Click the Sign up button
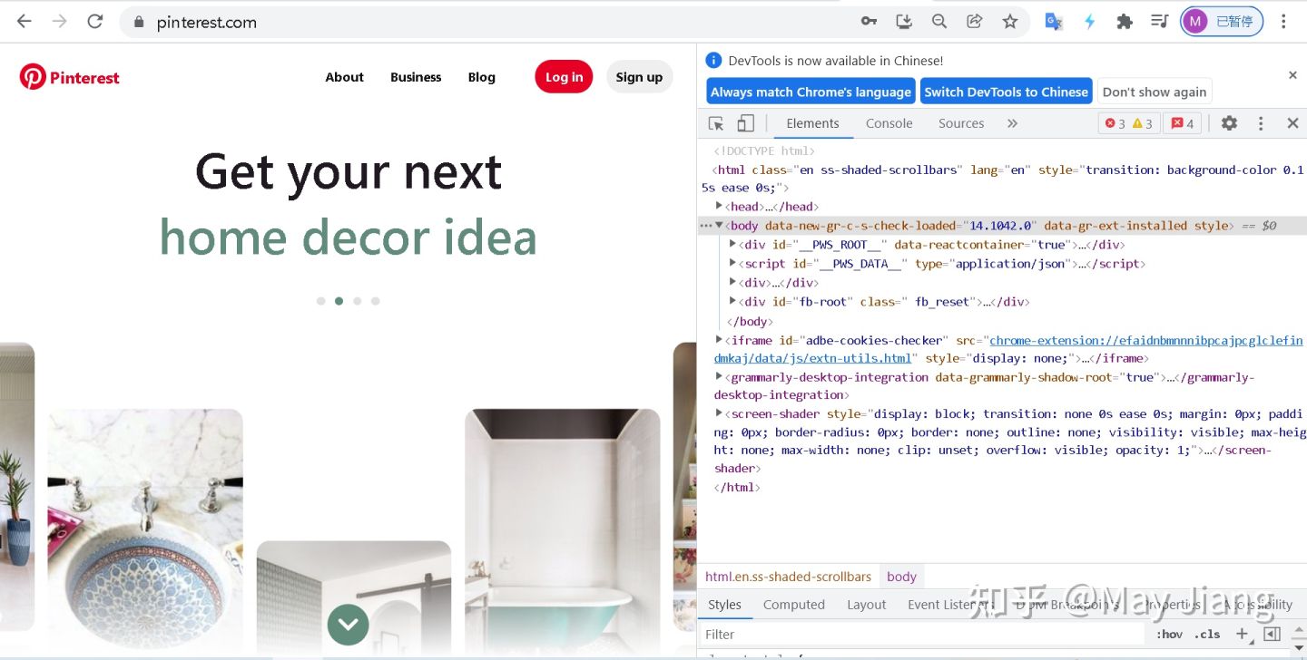This screenshot has height=660, width=1307. point(639,77)
